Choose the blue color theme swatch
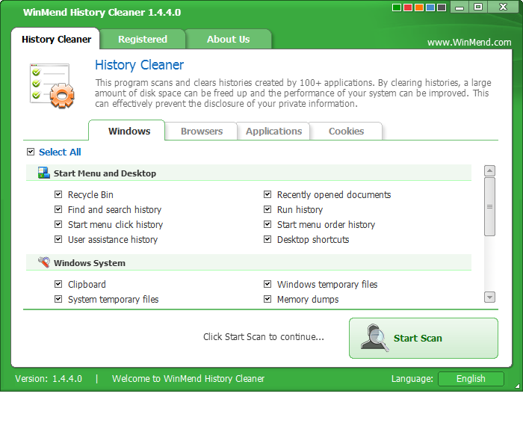The width and height of the screenshot is (523, 429). [430, 7]
